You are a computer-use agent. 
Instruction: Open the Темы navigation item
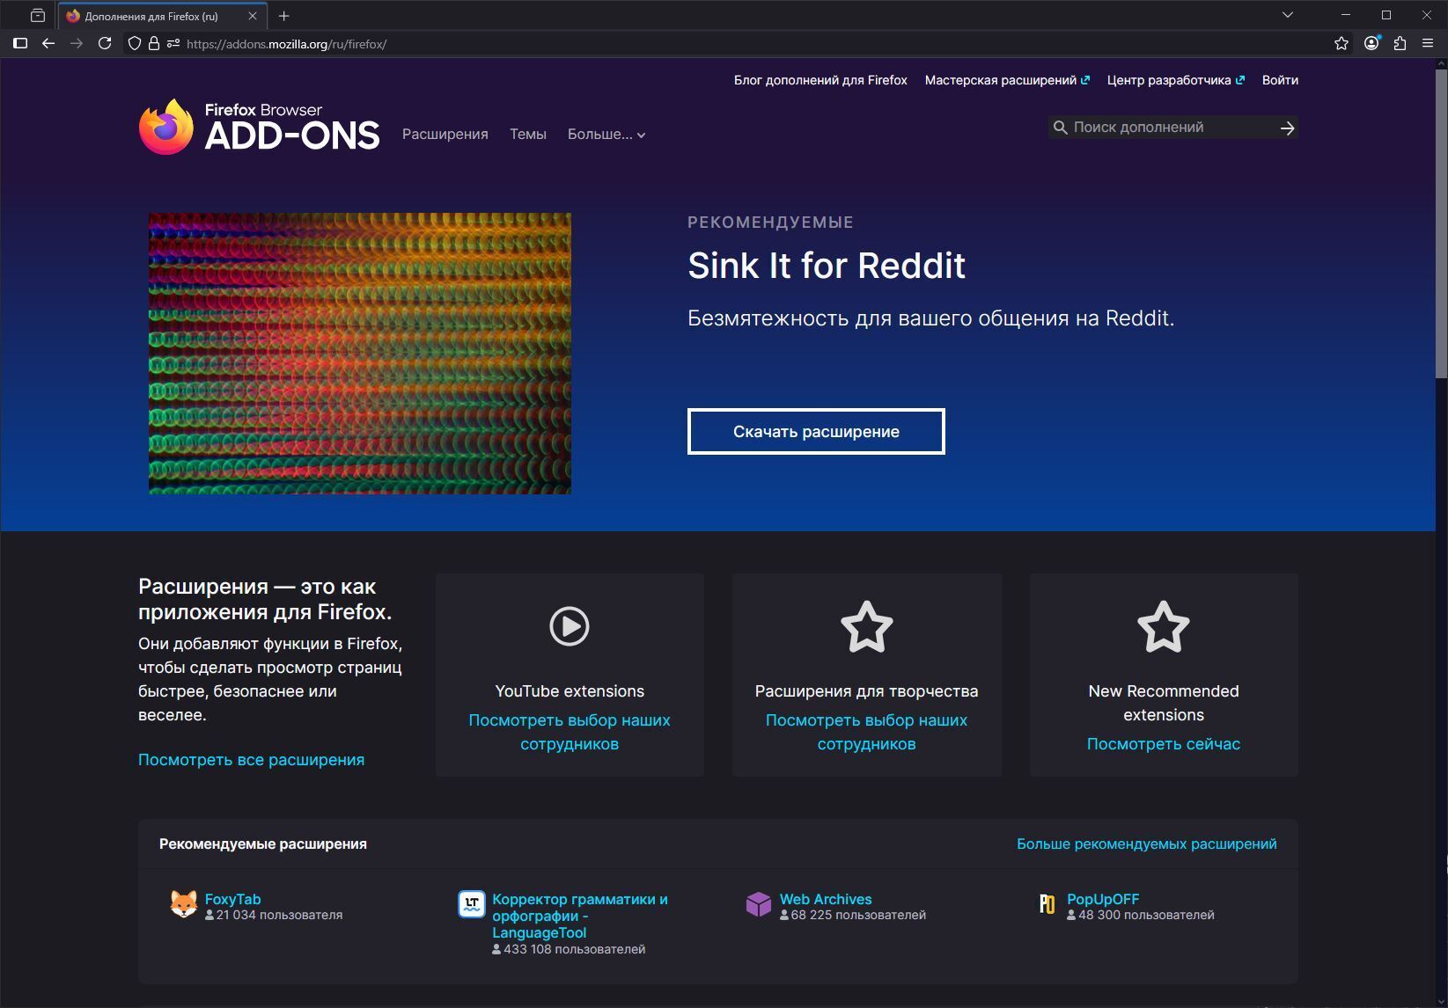pyautogui.click(x=527, y=135)
